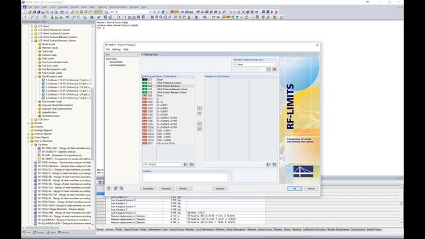Open the Calculate menu in the main window
This screenshot has width=425, height=239.
64,7
